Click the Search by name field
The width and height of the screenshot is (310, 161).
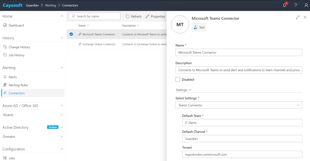(94, 16)
